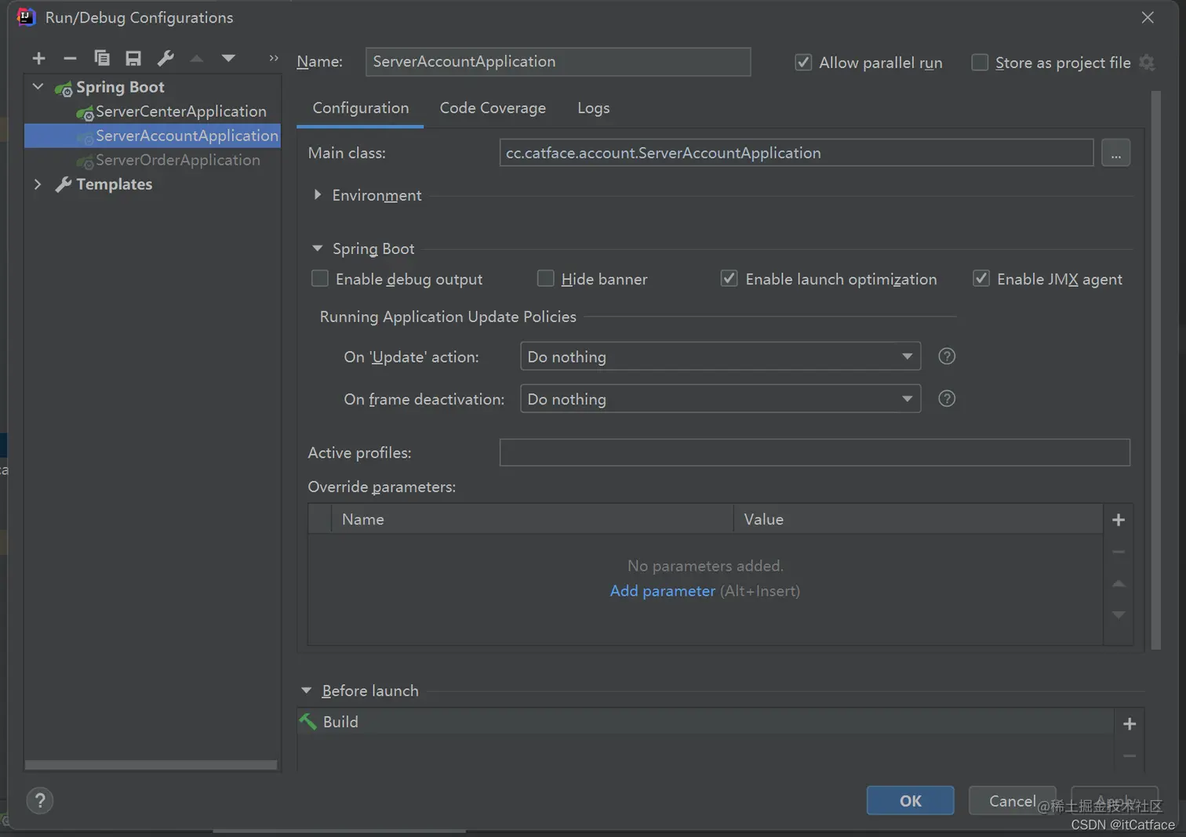Screen dimensions: 1186x837
Task: Toggle Enable JMX agent checkbox
Action: pos(980,278)
